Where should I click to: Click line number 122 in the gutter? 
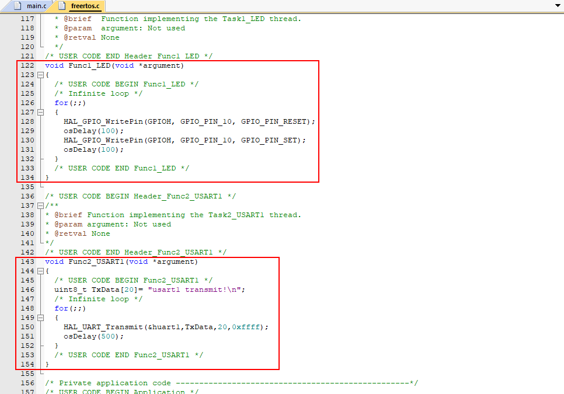click(x=27, y=65)
